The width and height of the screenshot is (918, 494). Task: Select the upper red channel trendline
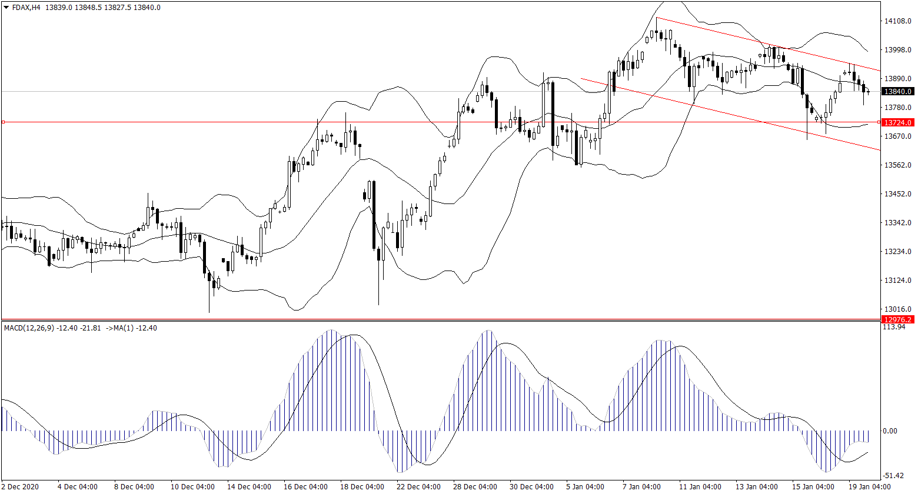(x=765, y=44)
